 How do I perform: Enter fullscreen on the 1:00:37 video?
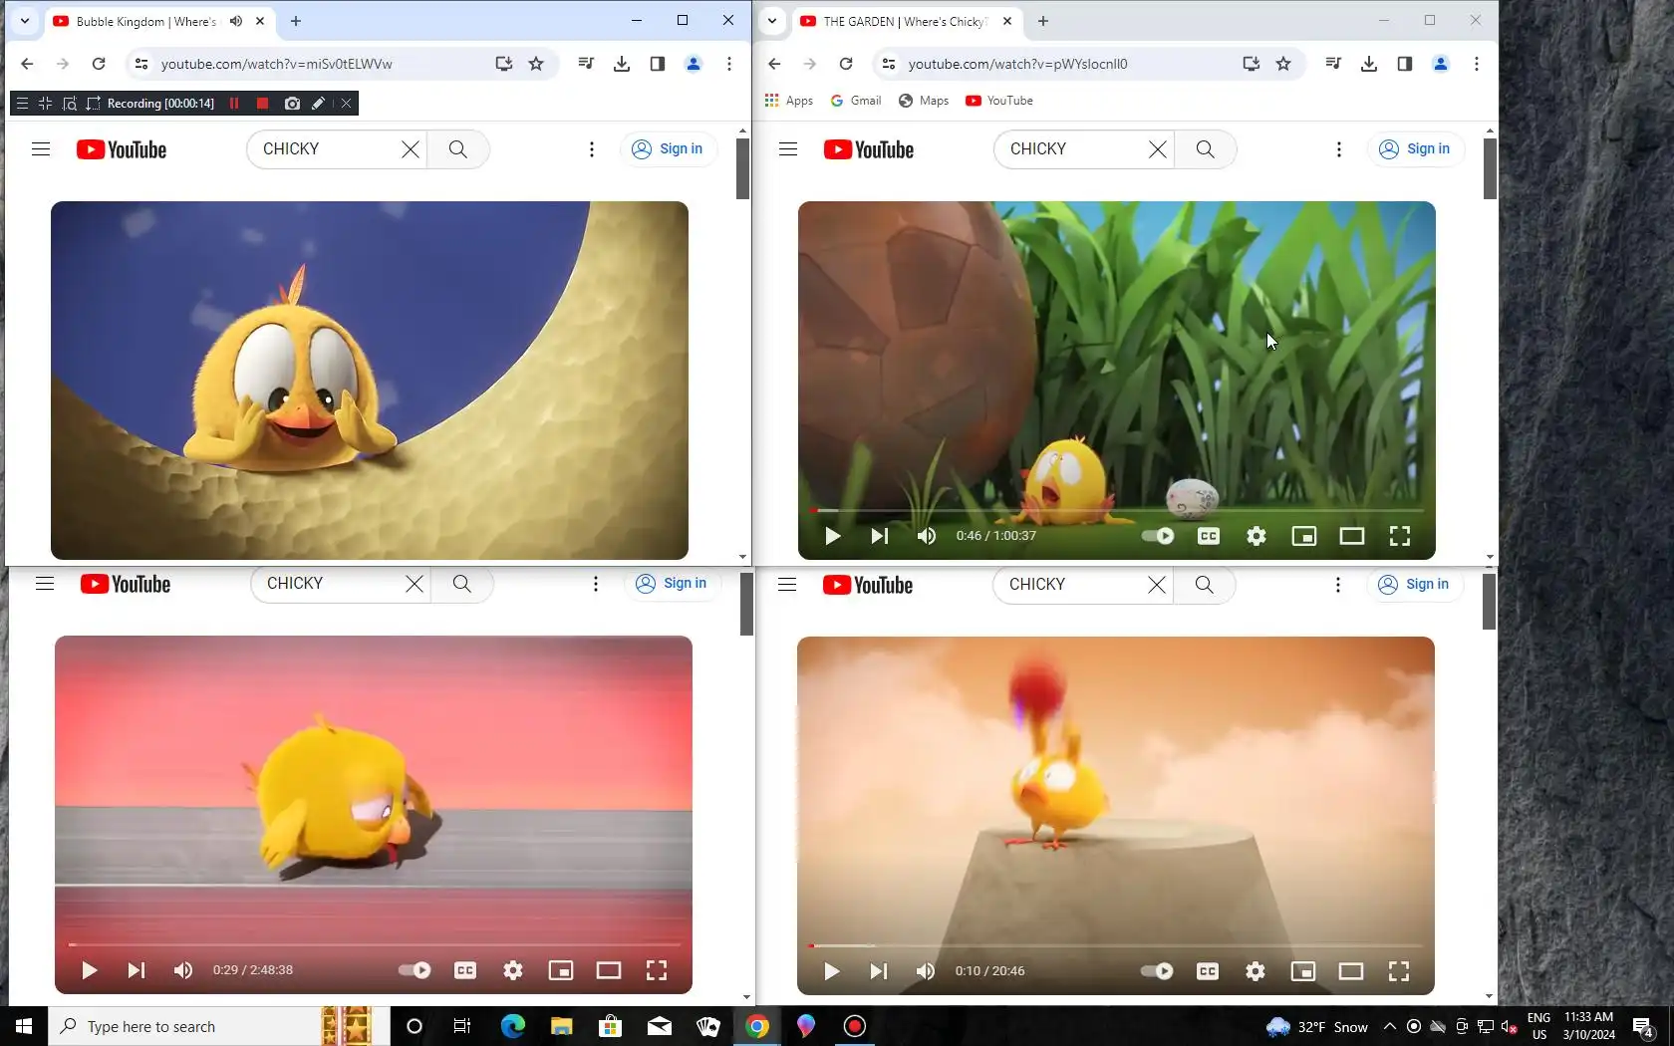point(1400,536)
